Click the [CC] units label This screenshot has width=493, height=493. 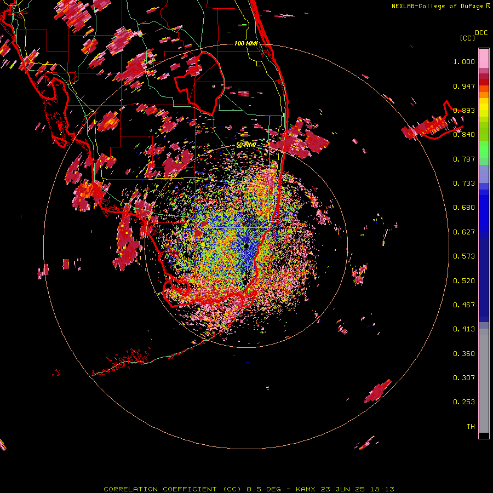pos(467,38)
